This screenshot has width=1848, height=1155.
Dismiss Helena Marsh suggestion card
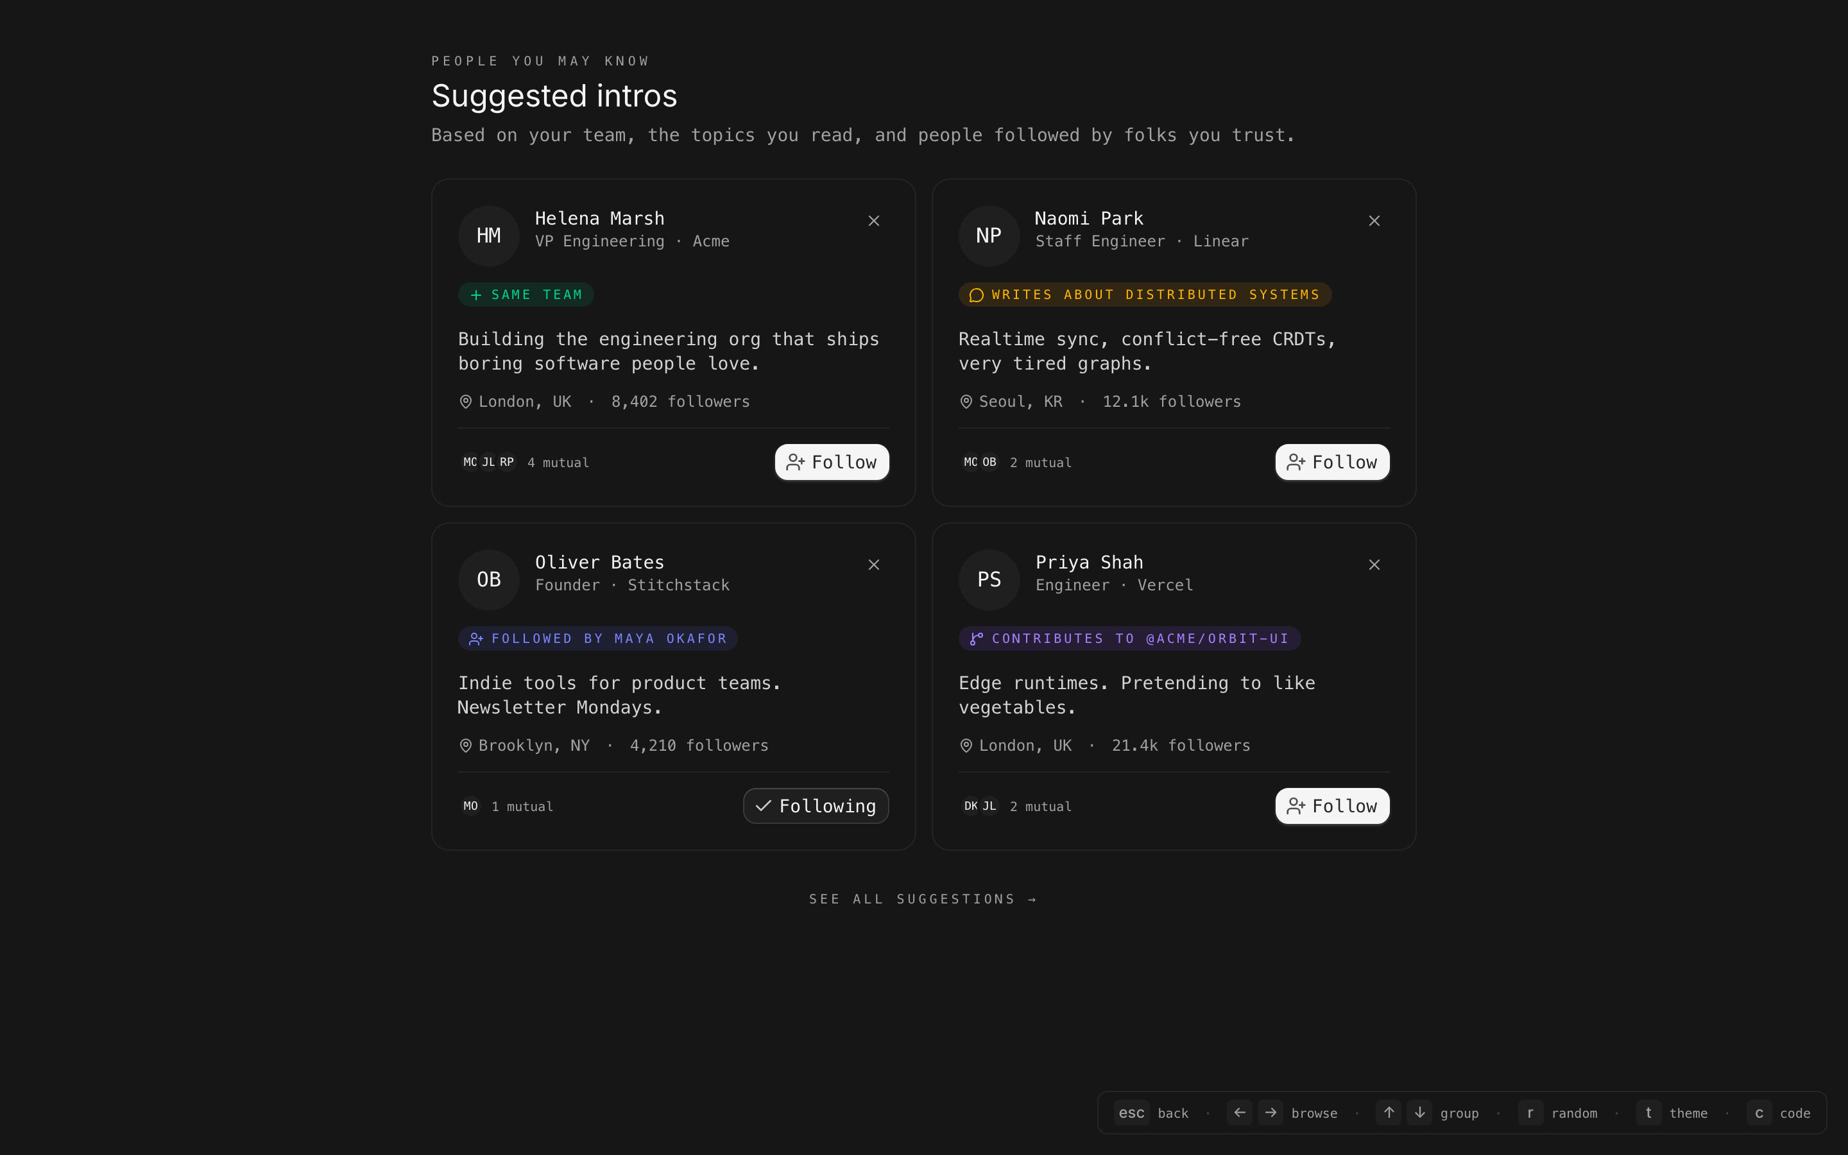tap(873, 221)
